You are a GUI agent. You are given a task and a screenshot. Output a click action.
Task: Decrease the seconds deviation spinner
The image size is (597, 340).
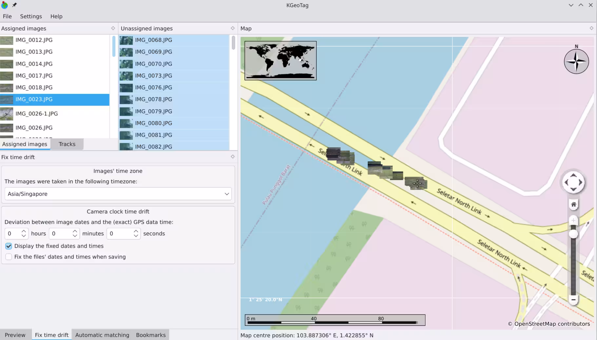(x=136, y=236)
